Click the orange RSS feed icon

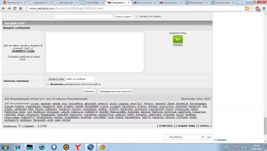[247, 8]
